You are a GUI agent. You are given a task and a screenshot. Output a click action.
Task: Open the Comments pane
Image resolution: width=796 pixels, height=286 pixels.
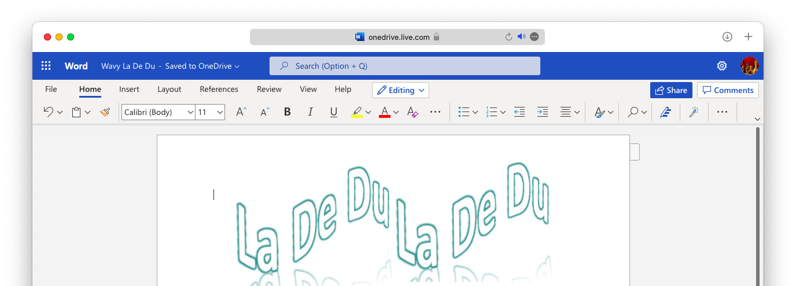[x=728, y=90]
